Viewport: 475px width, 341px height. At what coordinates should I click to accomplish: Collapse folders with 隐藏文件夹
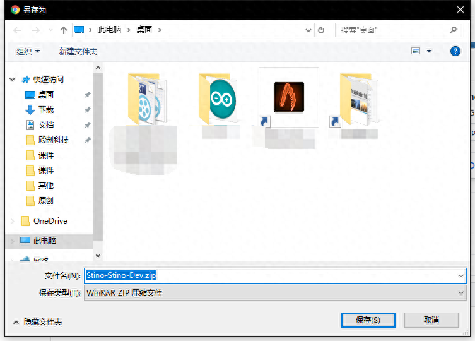pos(37,321)
